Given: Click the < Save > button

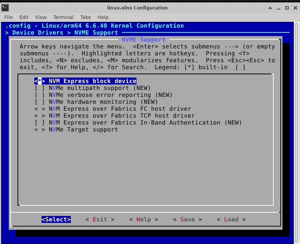Looking at the screenshot, I should pos(187,220).
